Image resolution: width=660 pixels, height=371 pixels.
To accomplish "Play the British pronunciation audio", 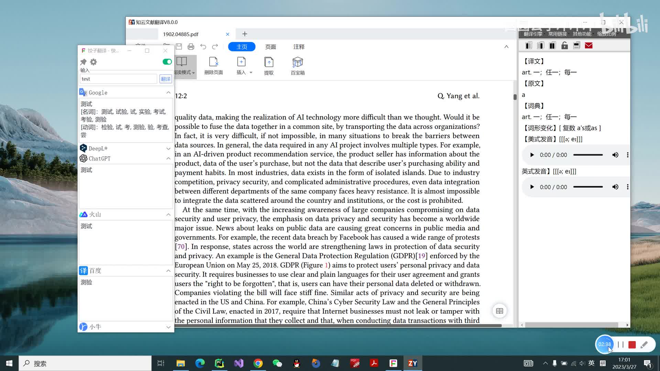I will [532, 187].
